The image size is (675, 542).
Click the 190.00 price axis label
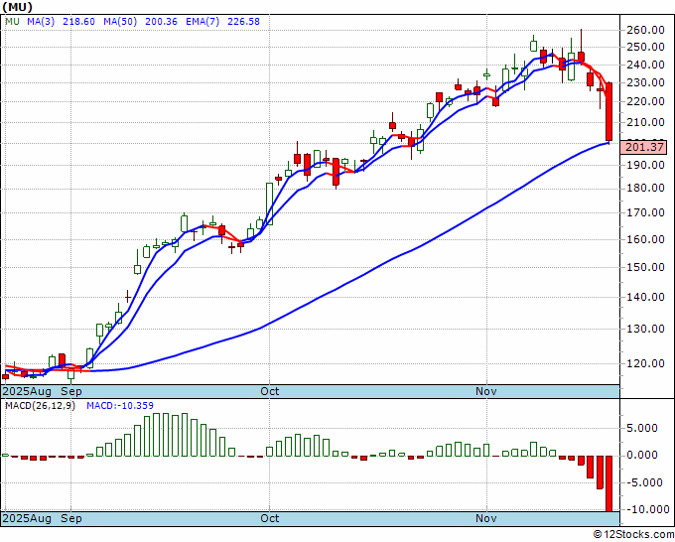tap(645, 165)
